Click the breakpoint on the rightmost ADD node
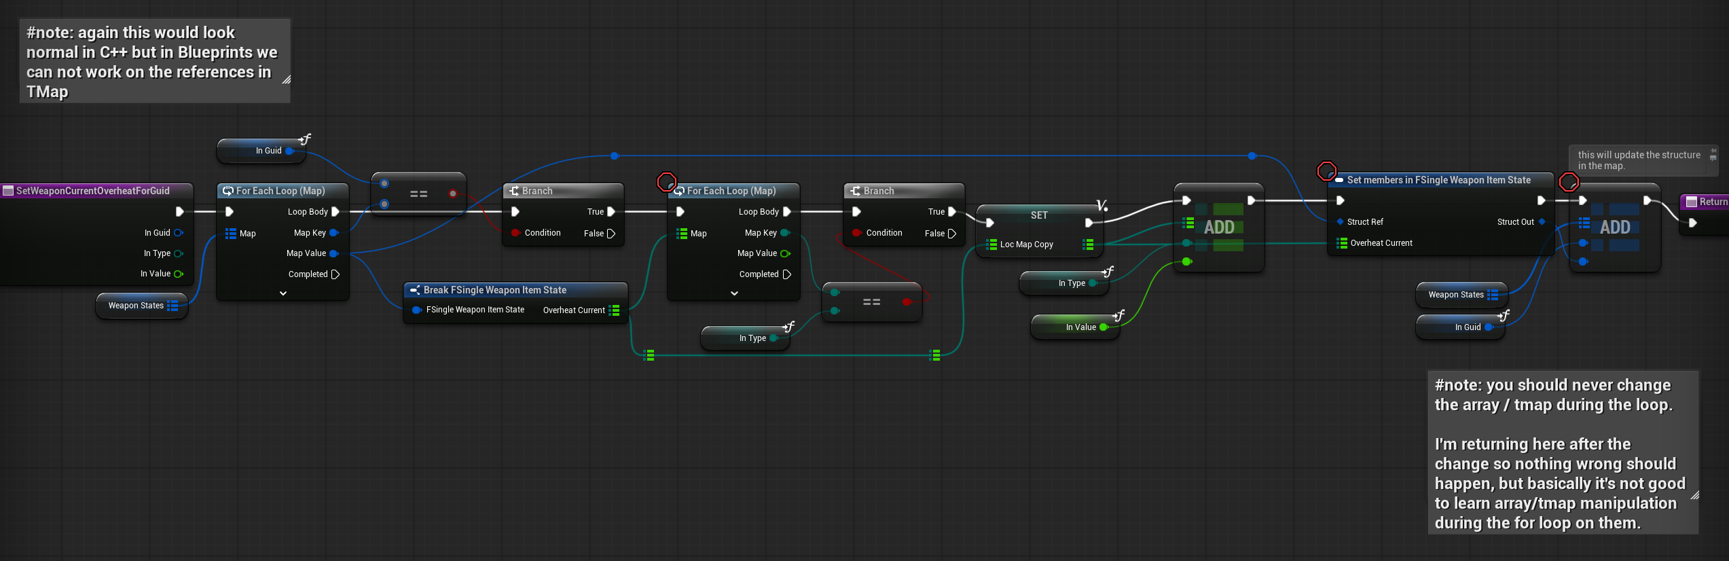This screenshot has height=561, width=1729. 1568,182
